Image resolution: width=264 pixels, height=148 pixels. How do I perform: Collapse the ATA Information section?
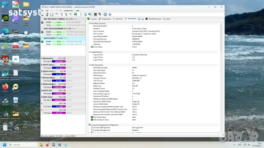(x=90, y=65)
